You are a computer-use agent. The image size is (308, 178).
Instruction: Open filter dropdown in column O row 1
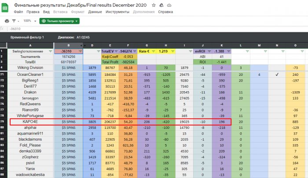(302, 51)
